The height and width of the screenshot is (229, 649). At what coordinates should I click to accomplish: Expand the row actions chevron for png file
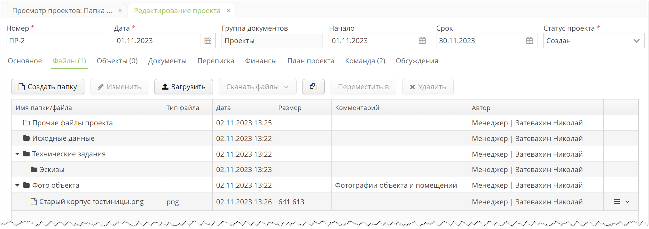(x=627, y=202)
